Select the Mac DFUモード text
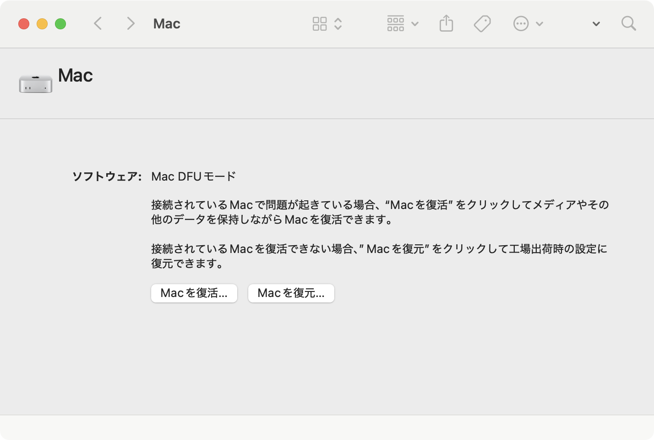This screenshot has width=654, height=440. (193, 176)
